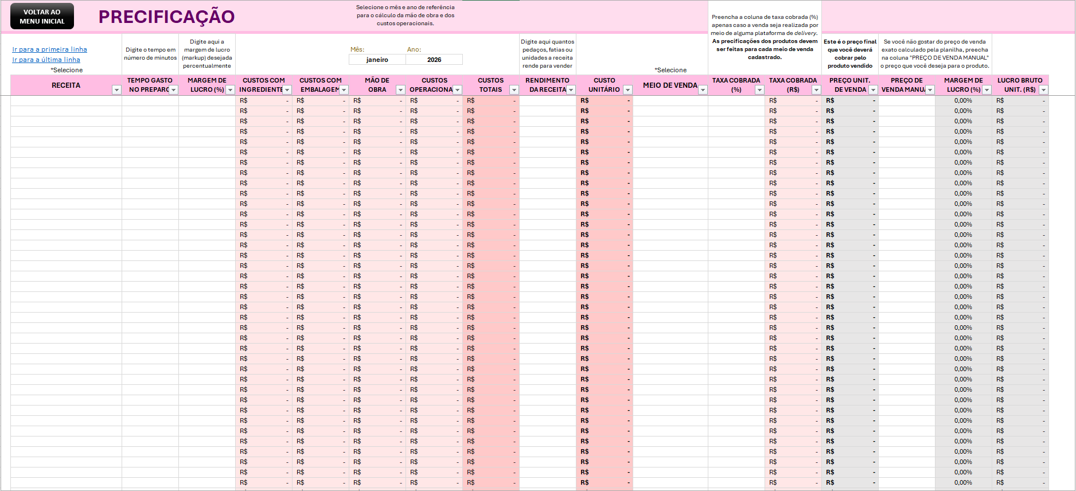The height and width of the screenshot is (491, 1076).
Task: Open PREÇO DE VENDA MANUAL filter arrow
Action: [x=930, y=90]
